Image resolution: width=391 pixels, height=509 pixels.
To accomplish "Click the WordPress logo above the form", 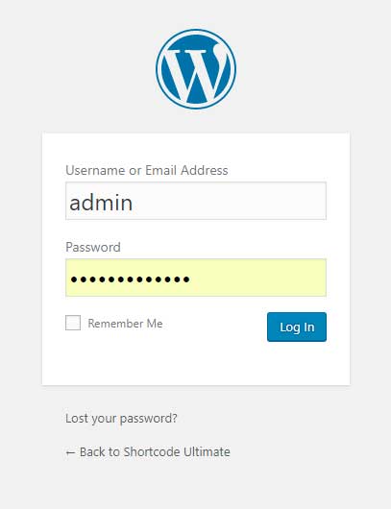I will 196,69.
